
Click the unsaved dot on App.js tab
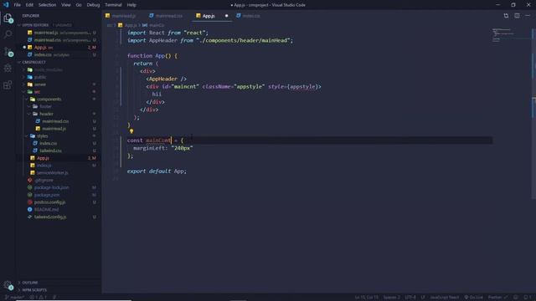pos(226,16)
